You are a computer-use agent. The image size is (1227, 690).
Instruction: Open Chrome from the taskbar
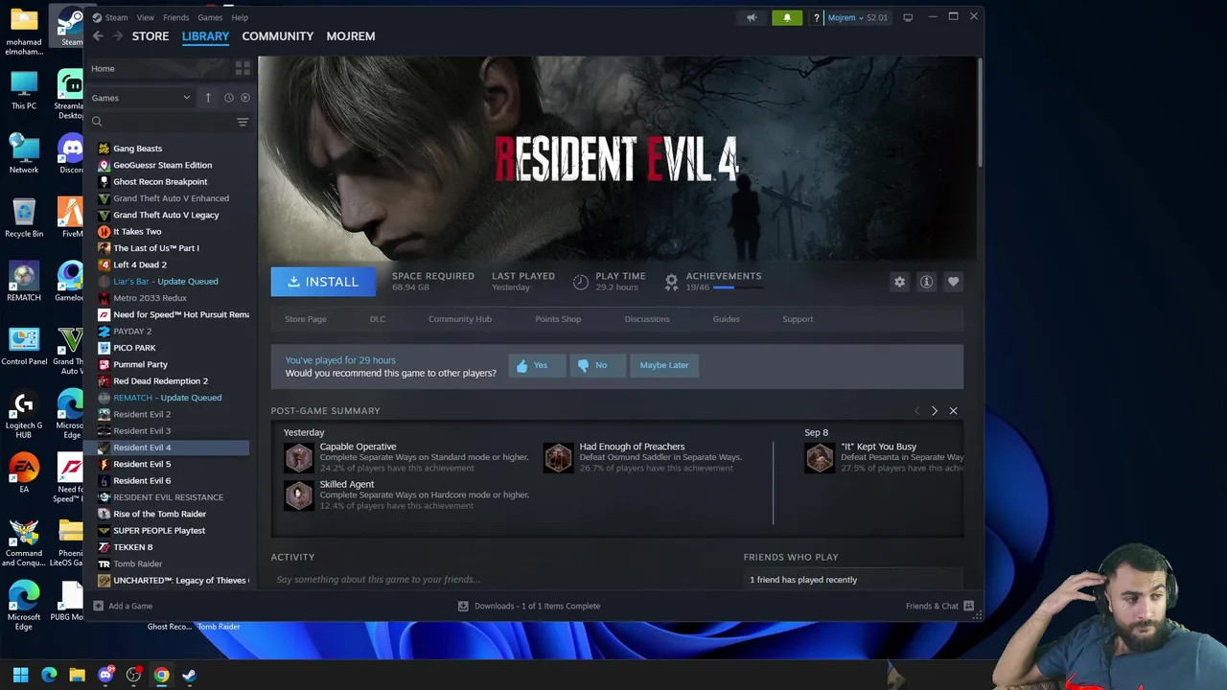coord(161,675)
